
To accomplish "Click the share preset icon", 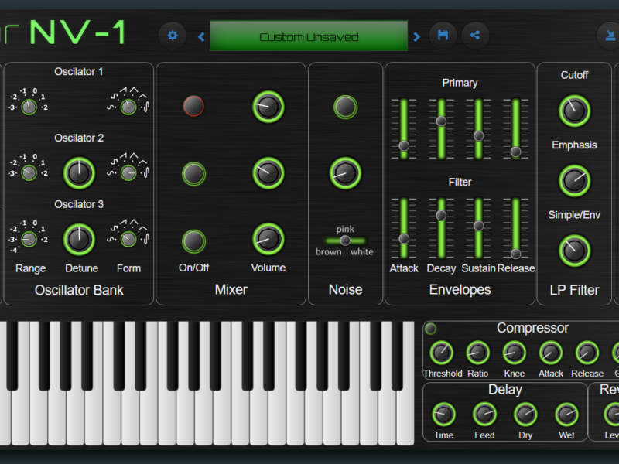I will point(475,36).
